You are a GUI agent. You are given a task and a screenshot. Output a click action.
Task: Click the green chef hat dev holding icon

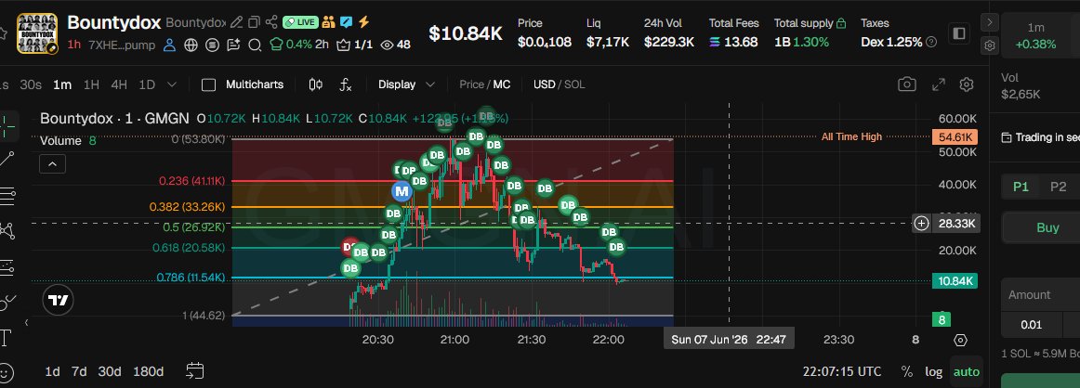click(276, 45)
